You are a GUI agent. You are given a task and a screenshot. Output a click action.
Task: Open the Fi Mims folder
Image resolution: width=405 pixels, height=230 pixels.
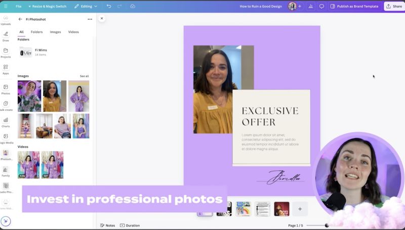tap(33, 52)
